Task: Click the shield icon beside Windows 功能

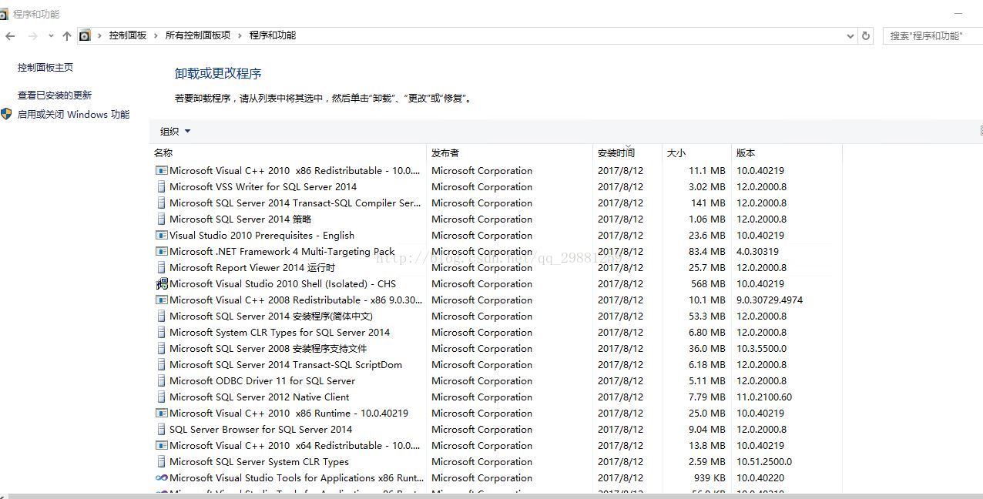Action: click(x=6, y=114)
